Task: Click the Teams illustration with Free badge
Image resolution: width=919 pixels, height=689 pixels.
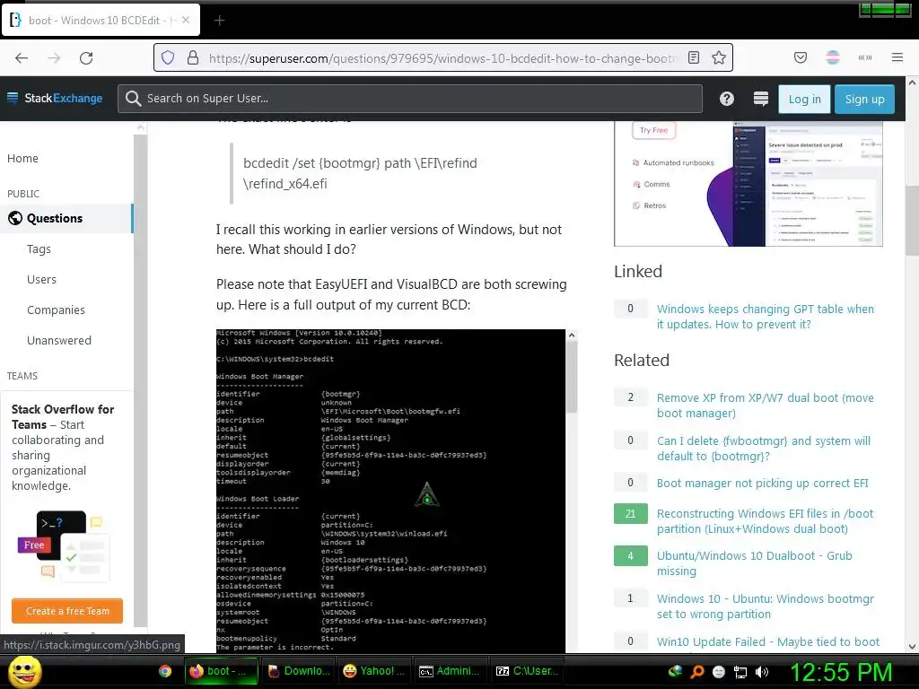Action: (64, 545)
